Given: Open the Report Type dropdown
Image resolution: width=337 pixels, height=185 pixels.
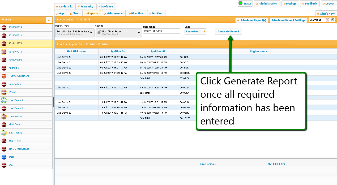Looking at the screenshot, I should (75, 33).
